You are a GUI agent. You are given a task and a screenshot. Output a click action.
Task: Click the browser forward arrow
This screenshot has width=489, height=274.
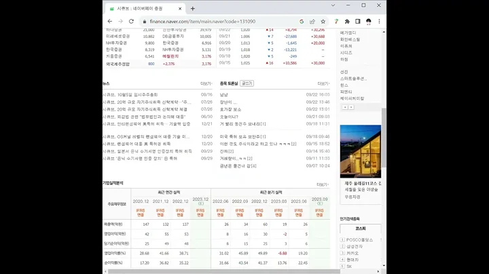120,22
